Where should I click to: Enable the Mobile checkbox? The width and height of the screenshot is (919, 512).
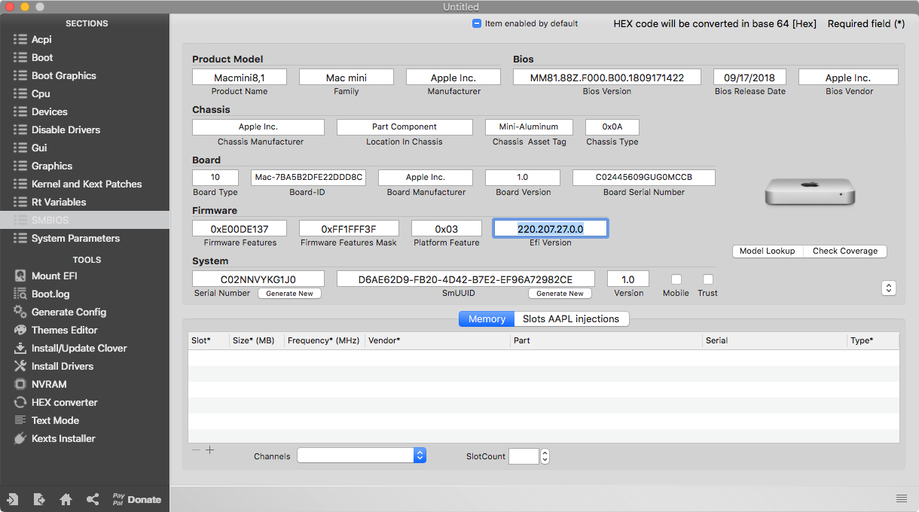pos(676,279)
